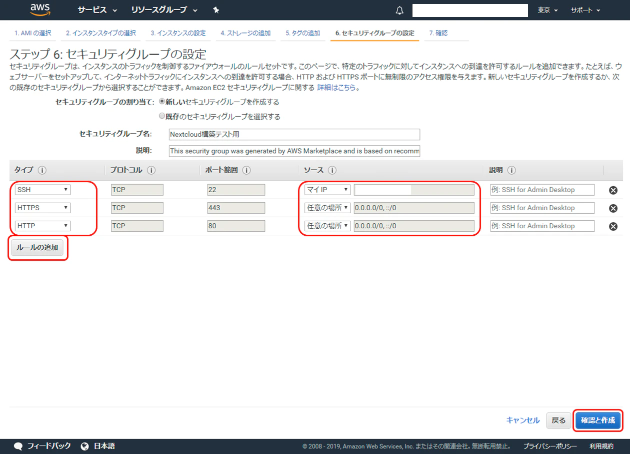Expand the サービス menu
Viewport: 630px width, 454px height.
[x=97, y=10]
